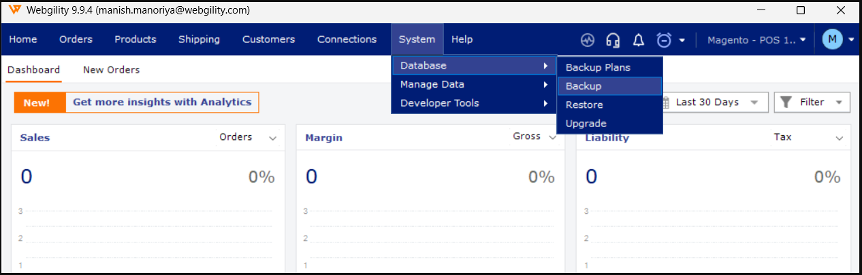This screenshot has width=862, height=275.
Task: Switch to the New Orders tab
Action: [x=111, y=69]
